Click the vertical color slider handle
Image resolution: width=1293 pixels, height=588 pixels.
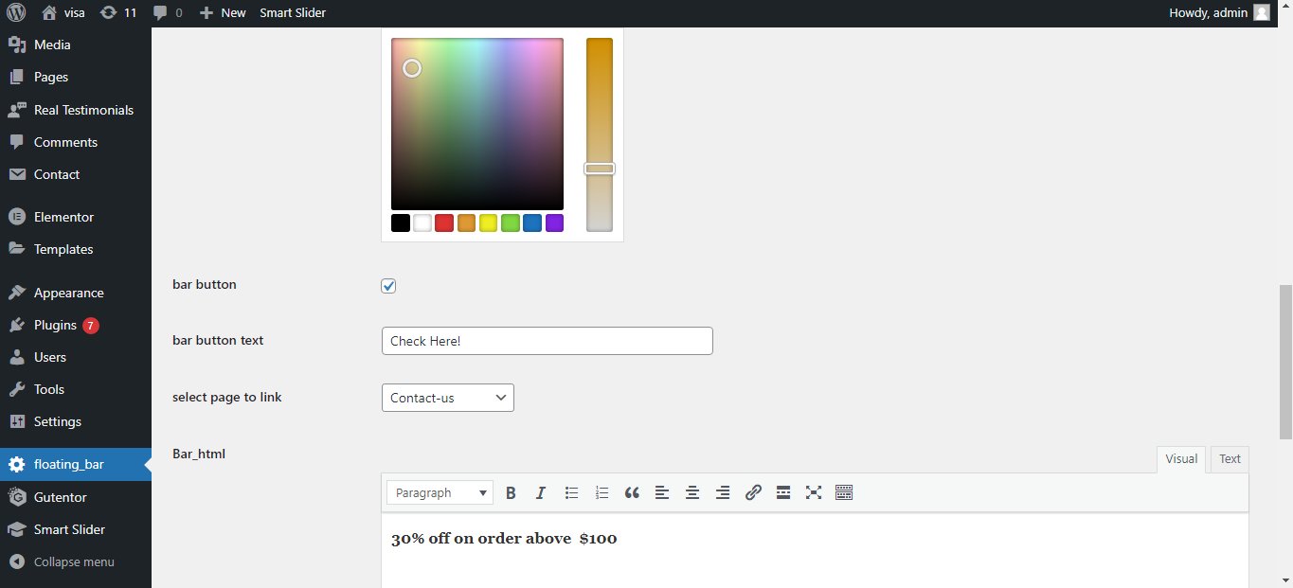(600, 169)
